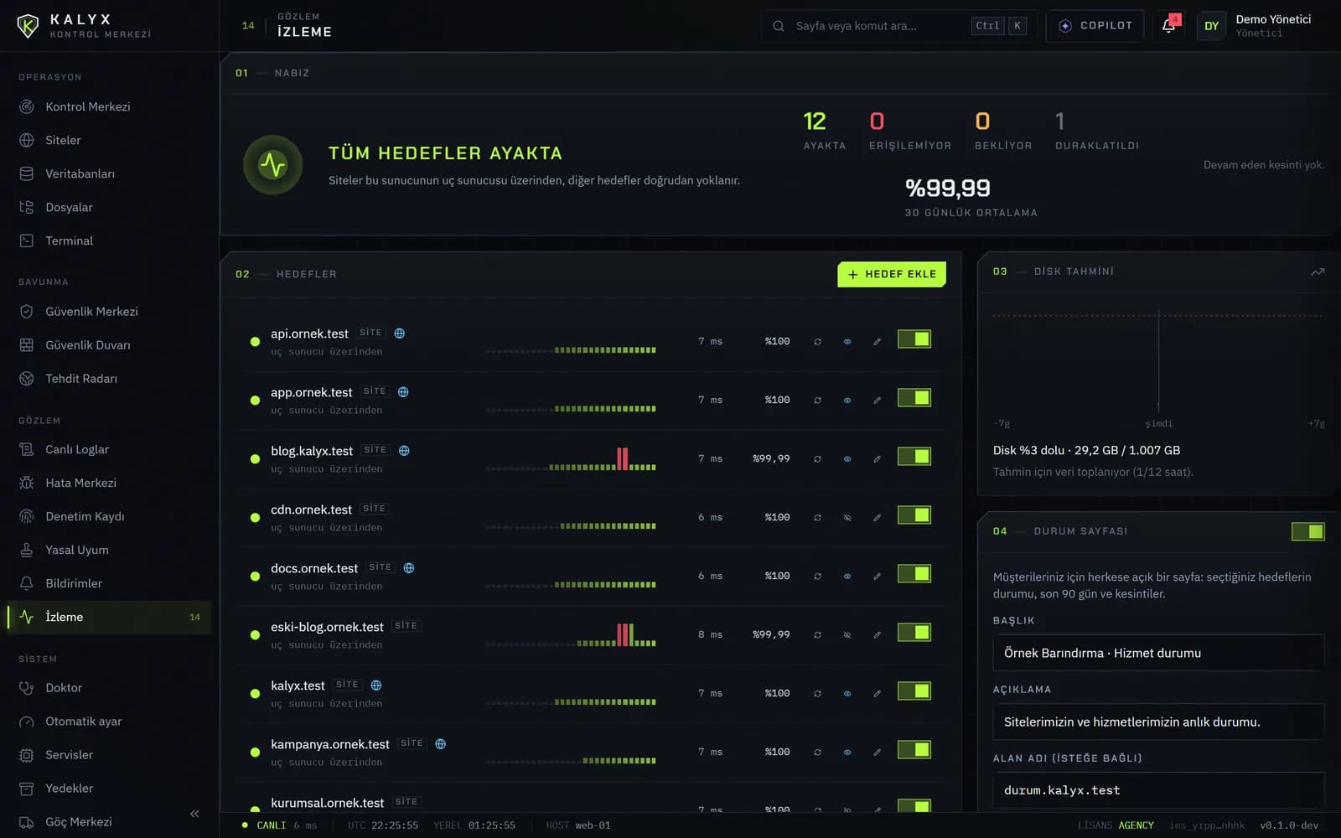This screenshot has width=1341, height=838.
Task: Refresh check for api.ornek.test row
Action: [x=817, y=341]
